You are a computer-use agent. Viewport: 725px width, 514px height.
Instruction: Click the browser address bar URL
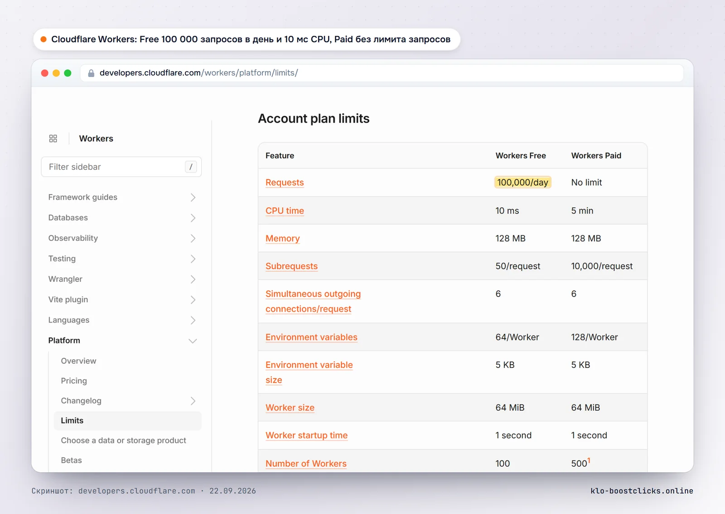point(198,73)
